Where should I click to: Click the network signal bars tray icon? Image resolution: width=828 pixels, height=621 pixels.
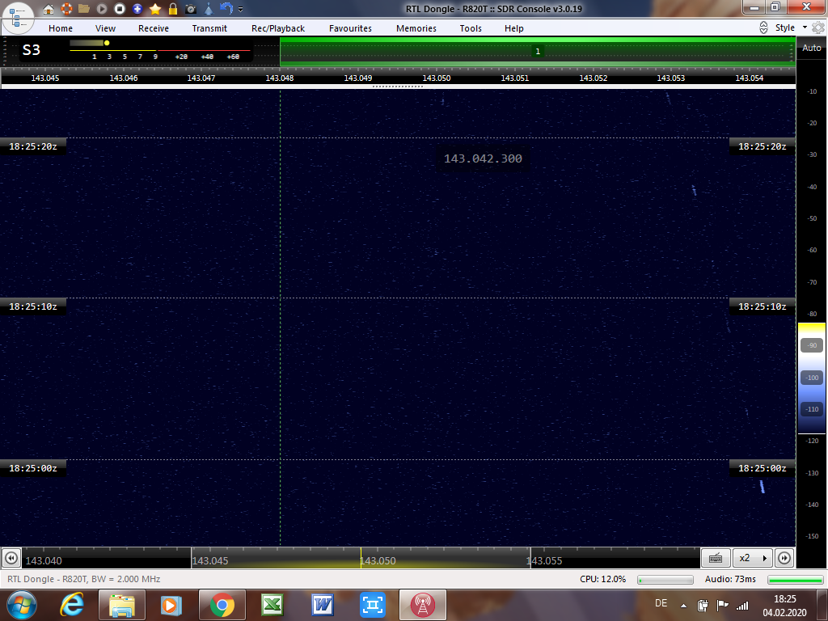pos(742,606)
